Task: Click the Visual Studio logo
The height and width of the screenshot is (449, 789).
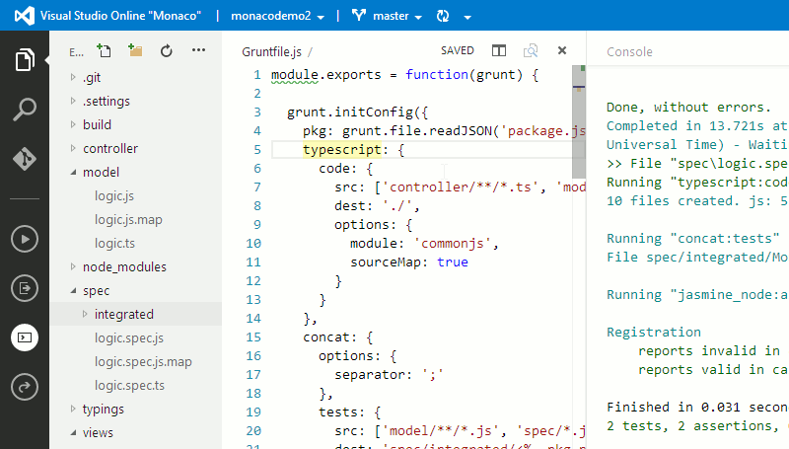Action: 24,16
